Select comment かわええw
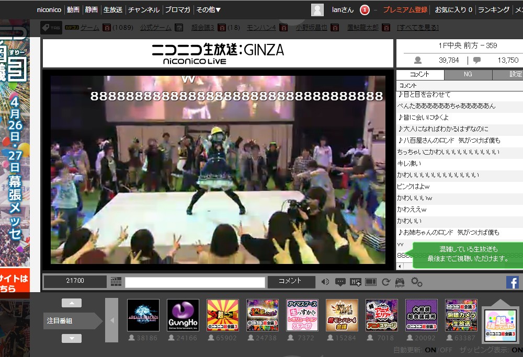This screenshot has width=523, height=357. point(459,209)
